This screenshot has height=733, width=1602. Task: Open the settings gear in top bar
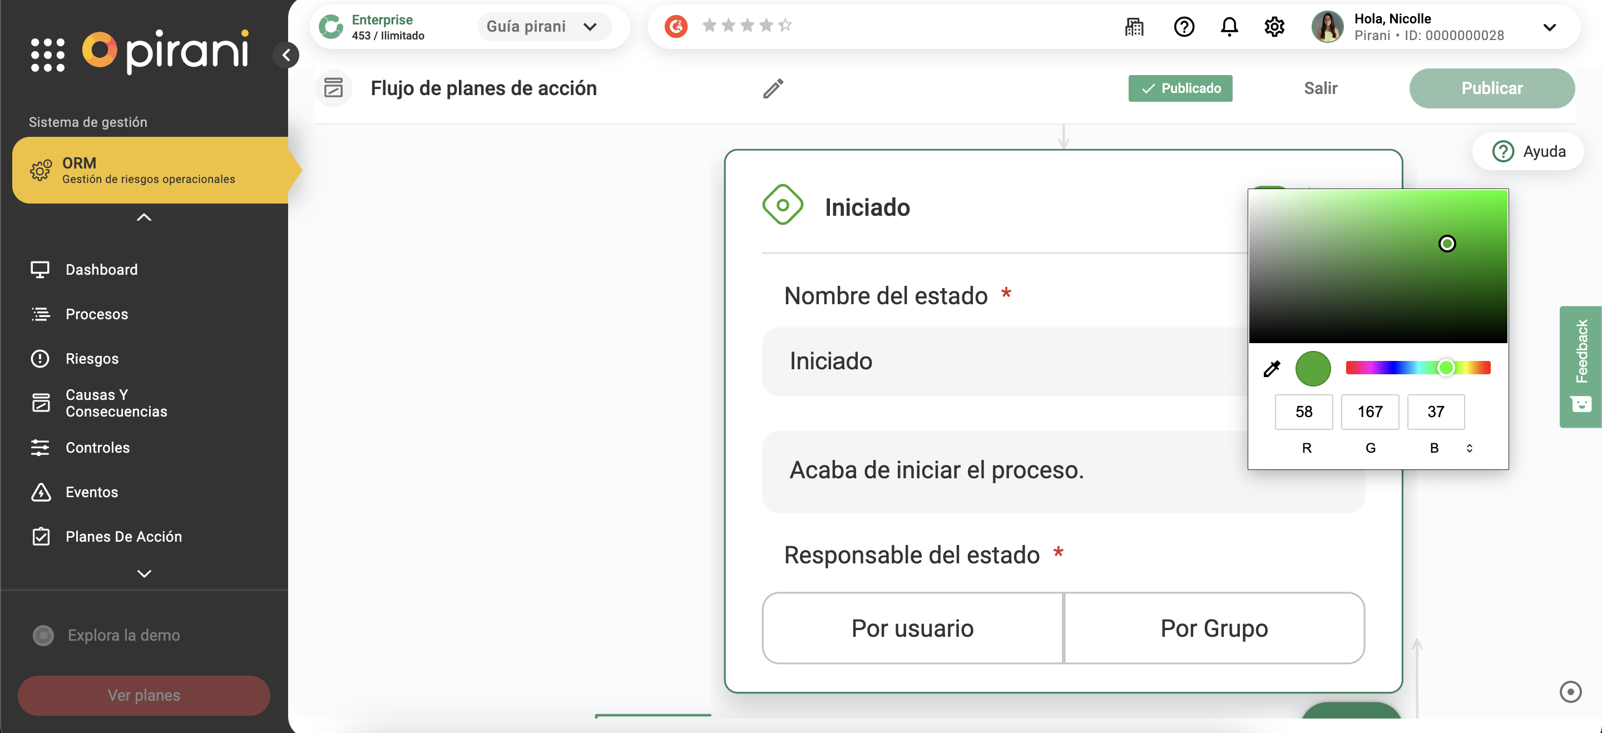click(1274, 27)
